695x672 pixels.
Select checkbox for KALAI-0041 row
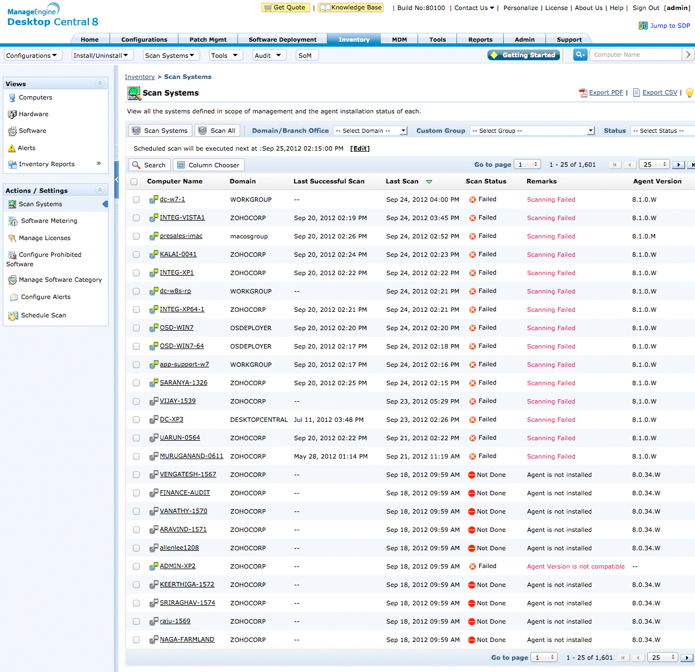[x=136, y=255]
